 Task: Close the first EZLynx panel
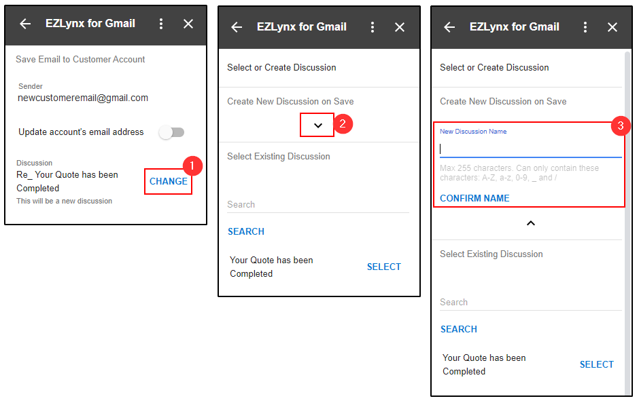tap(188, 24)
